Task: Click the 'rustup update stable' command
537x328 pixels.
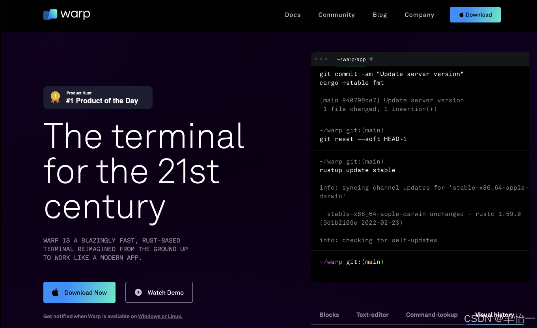Action: (x=357, y=170)
